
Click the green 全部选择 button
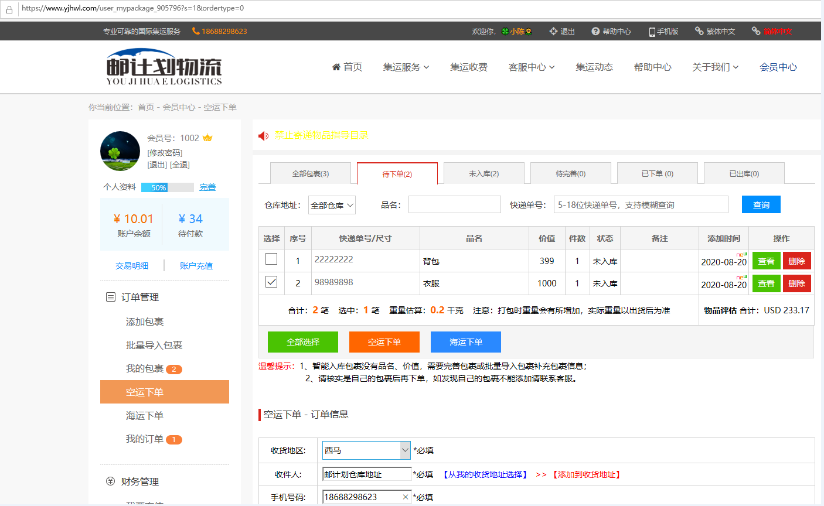pyautogui.click(x=303, y=342)
